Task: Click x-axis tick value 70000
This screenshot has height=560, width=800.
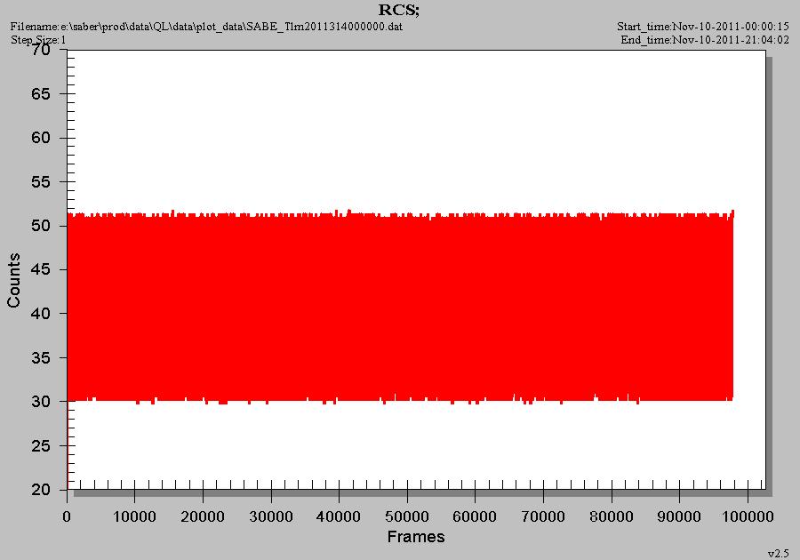Action: [x=543, y=516]
